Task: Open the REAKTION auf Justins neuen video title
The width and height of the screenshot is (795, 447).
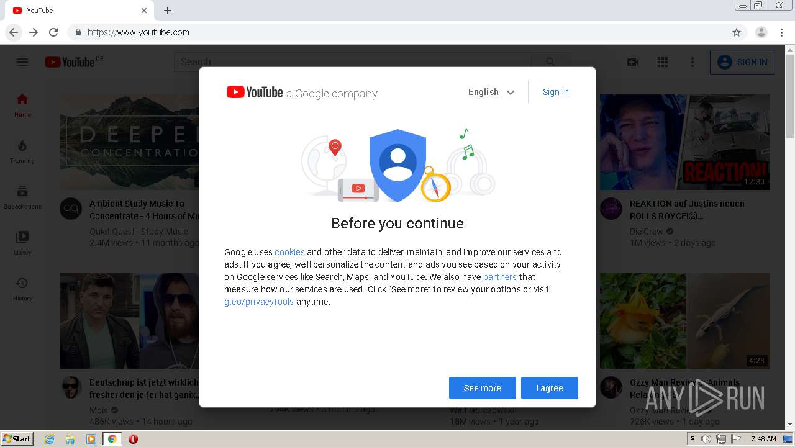Action: (x=687, y=210)
